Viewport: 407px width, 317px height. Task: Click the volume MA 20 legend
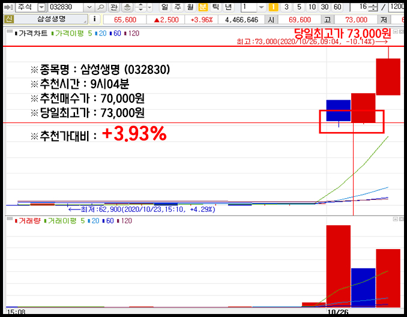tap(94, 221)
